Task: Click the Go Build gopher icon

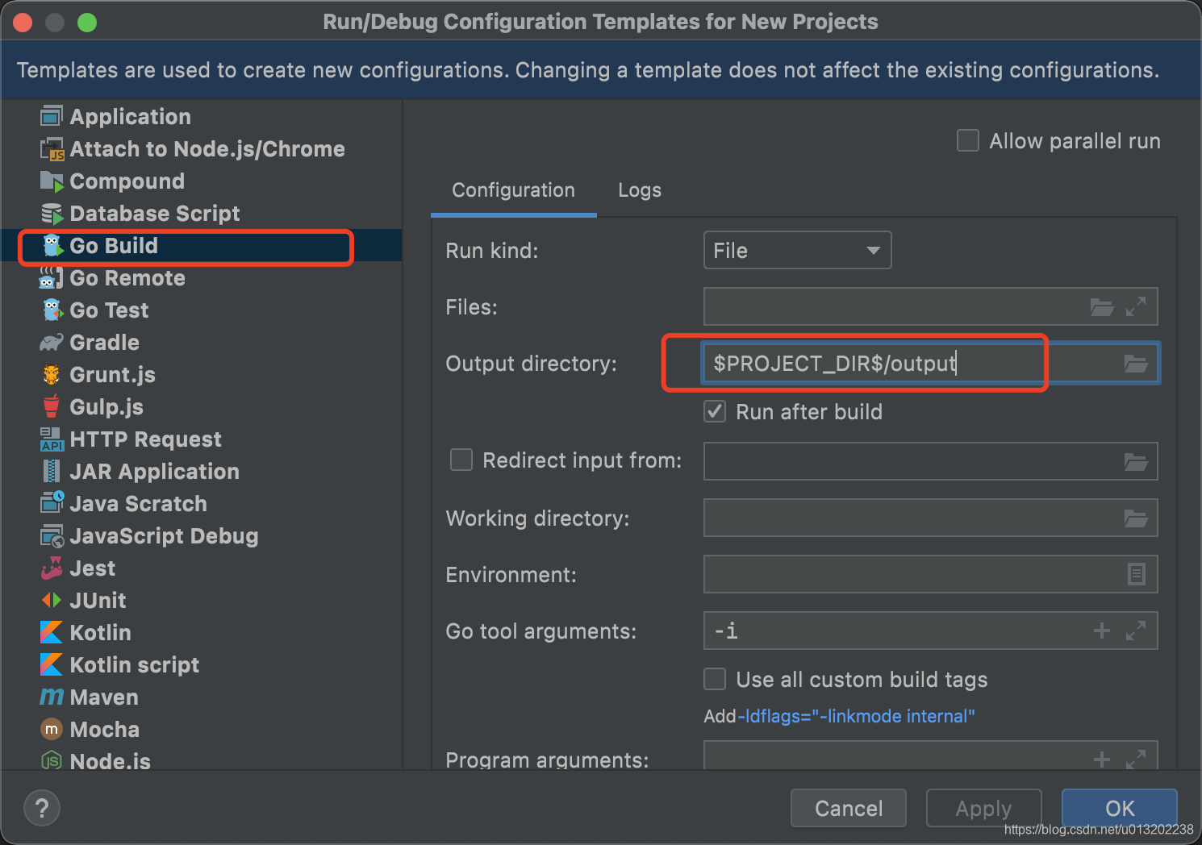Action: pyautogui.click(x=52, y=246)
